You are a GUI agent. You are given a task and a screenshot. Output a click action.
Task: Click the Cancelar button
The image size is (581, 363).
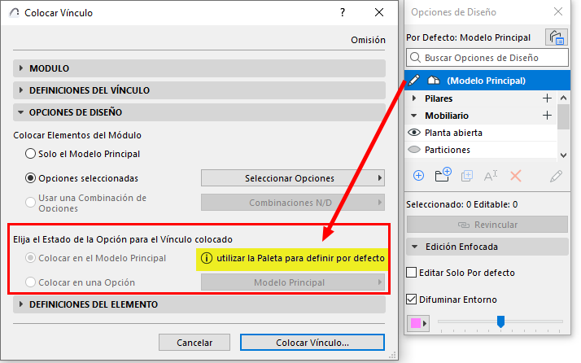coord(194,342)
